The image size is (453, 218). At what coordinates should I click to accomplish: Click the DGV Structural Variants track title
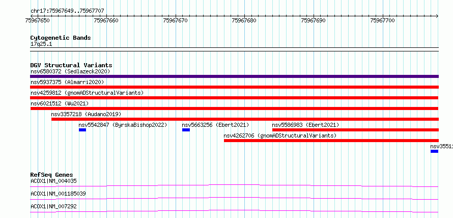tap(71, 65)
